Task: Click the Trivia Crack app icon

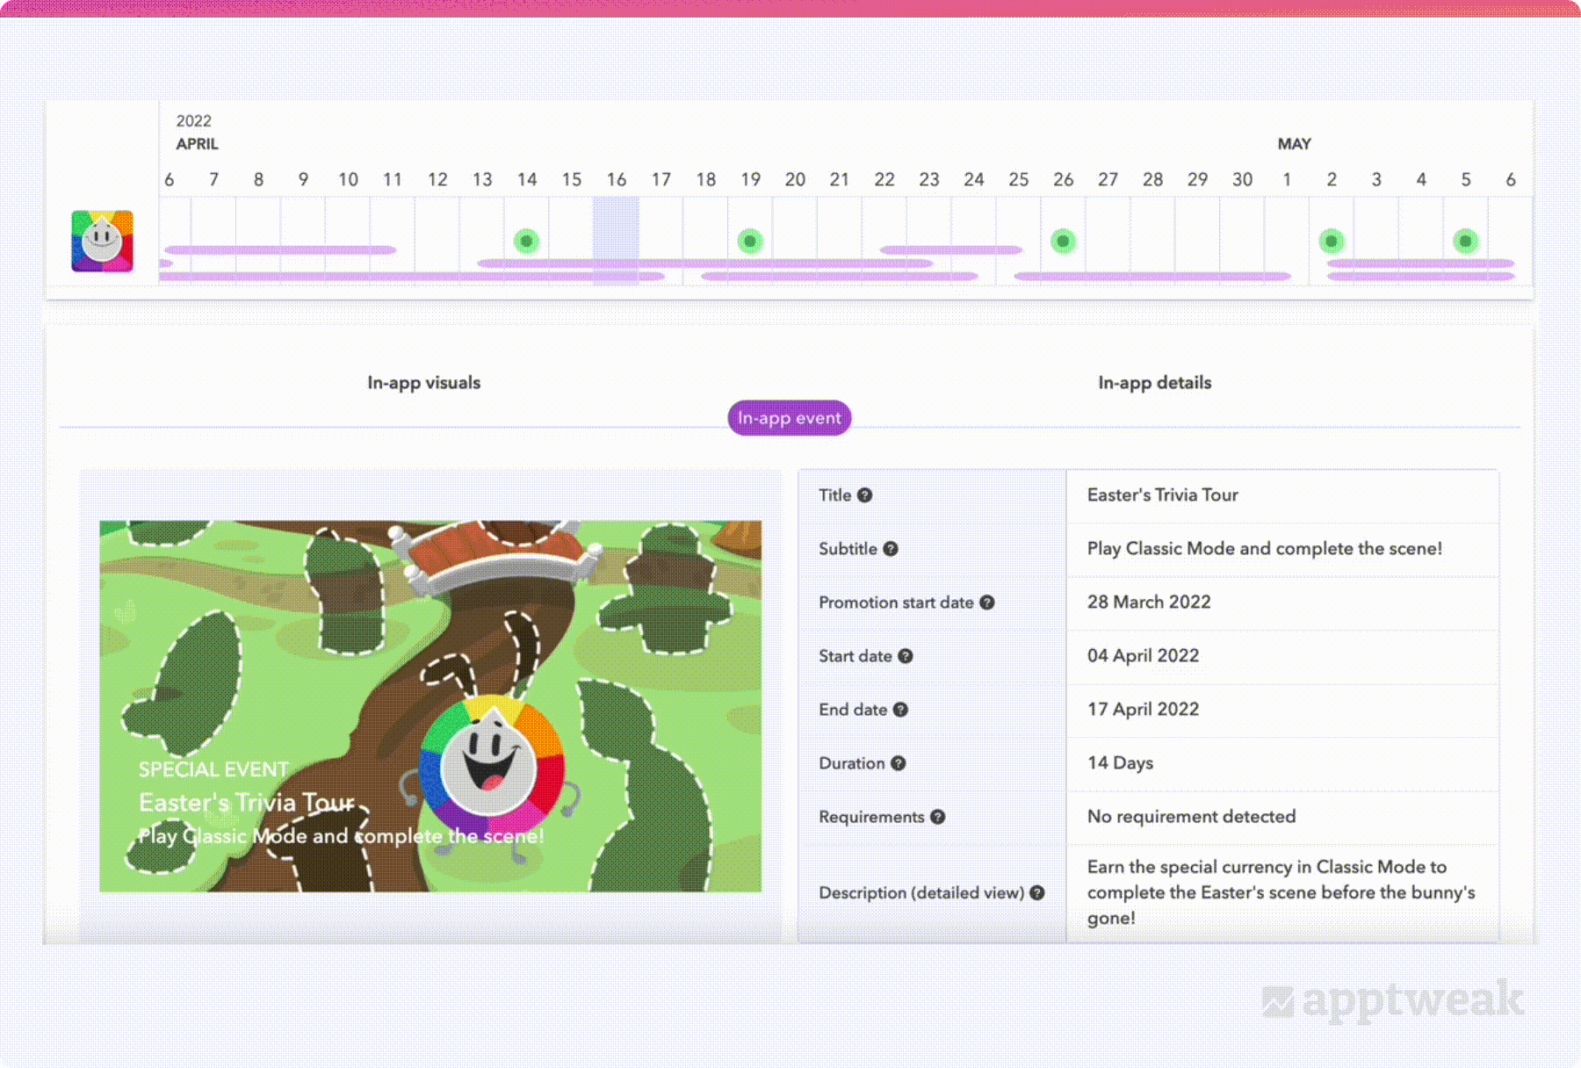Action: [102, 241]
